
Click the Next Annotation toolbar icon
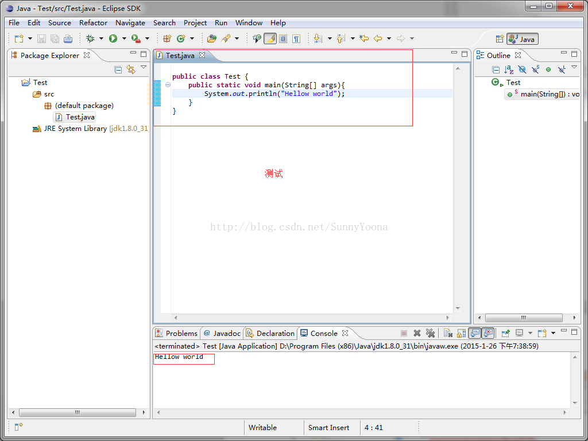click(318, 38)
